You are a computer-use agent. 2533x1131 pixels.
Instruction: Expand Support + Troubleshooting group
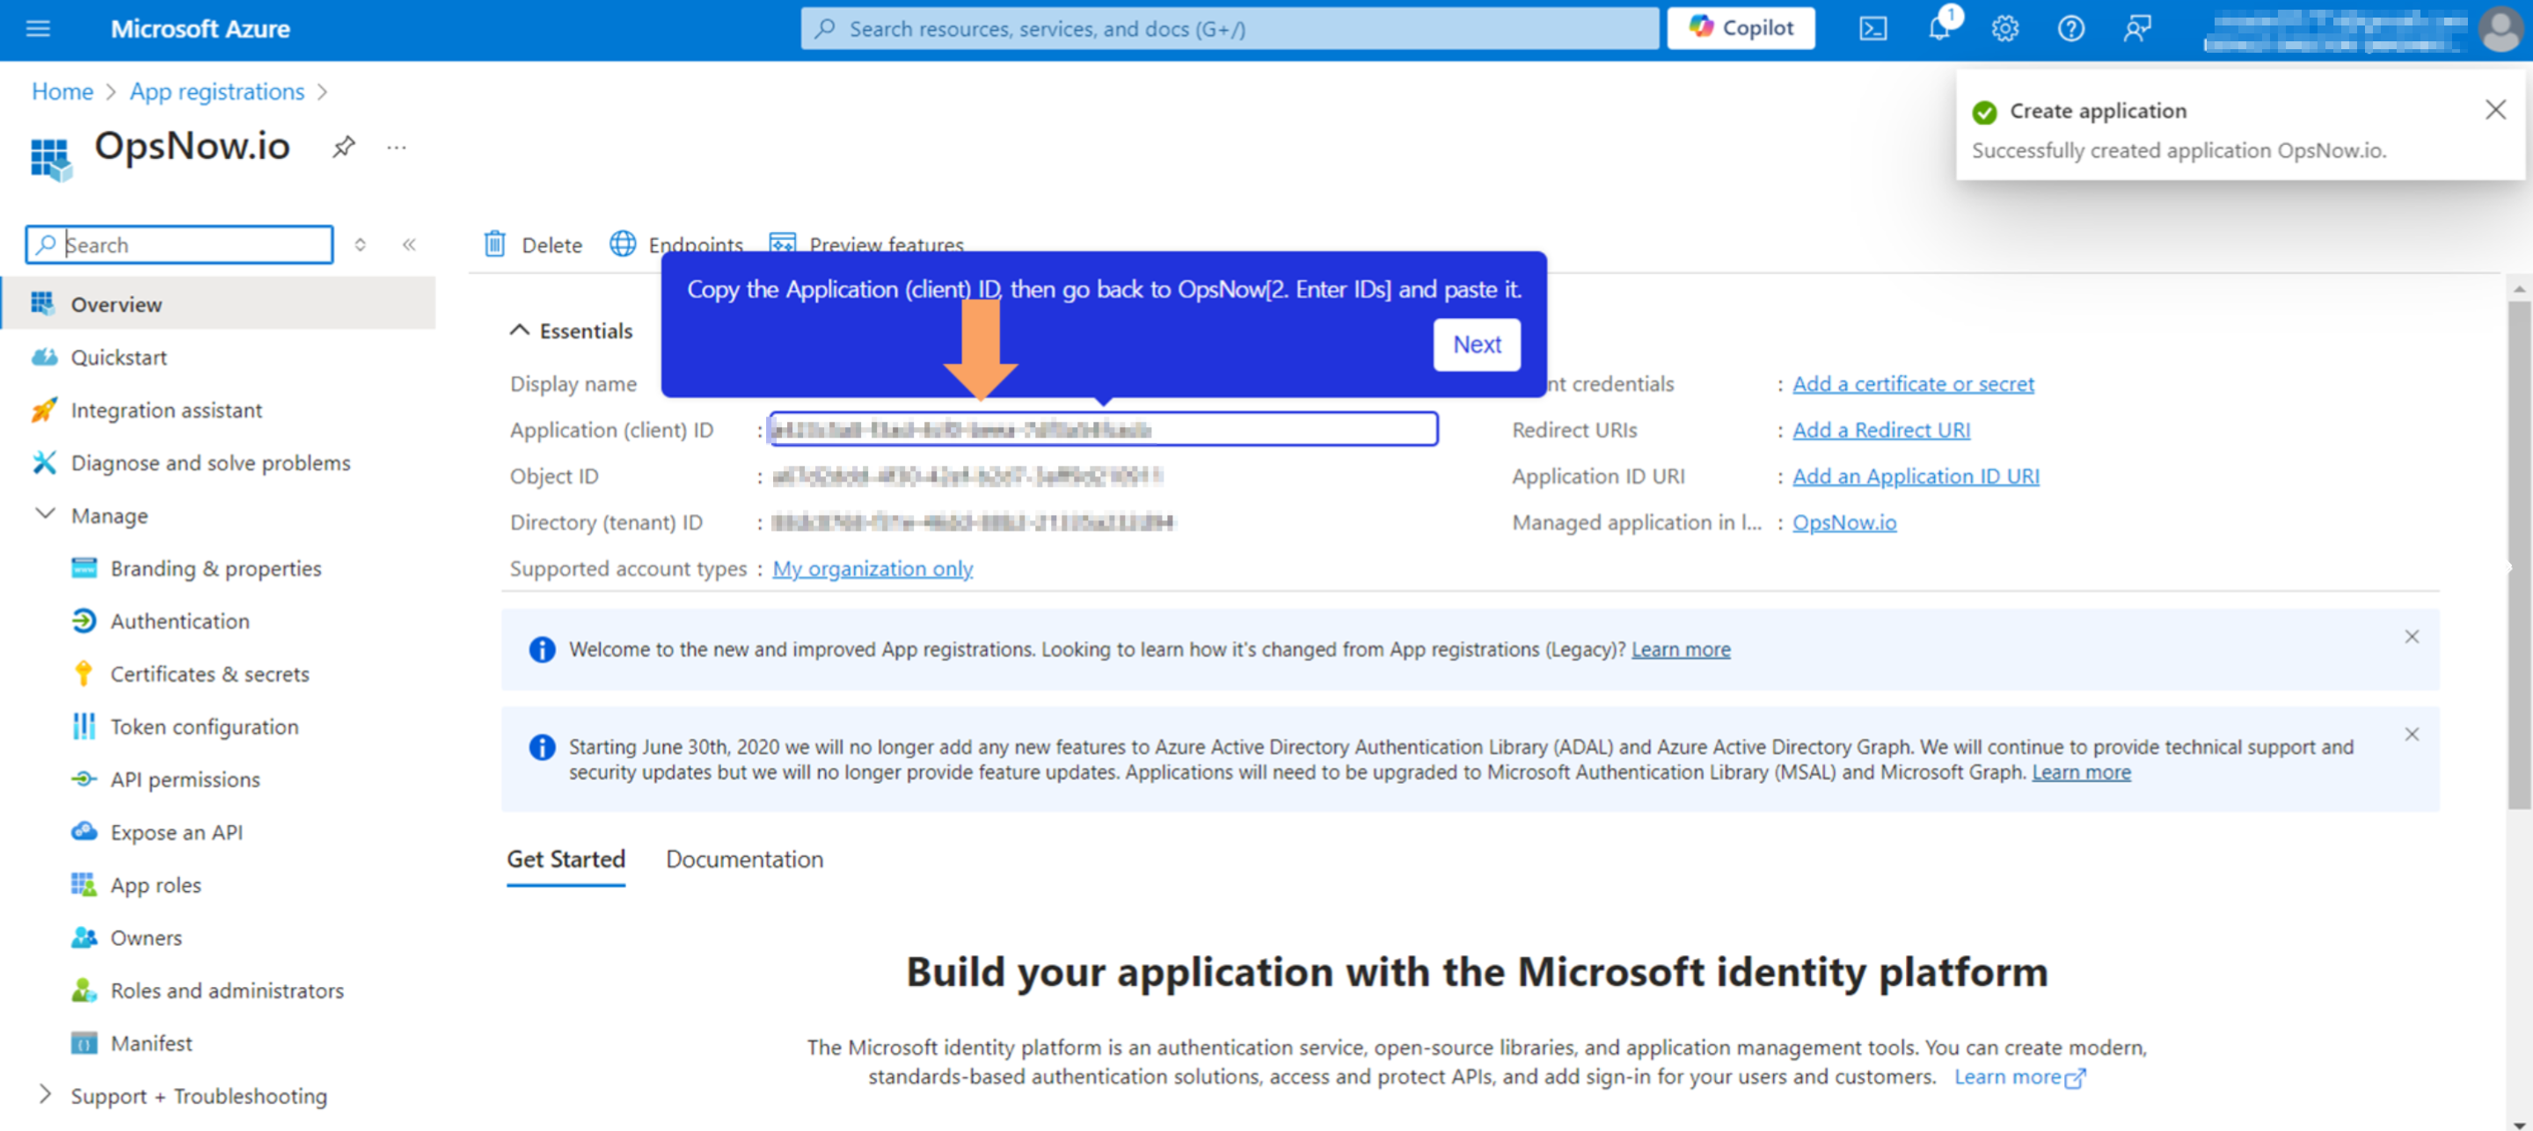(45, 1094)
